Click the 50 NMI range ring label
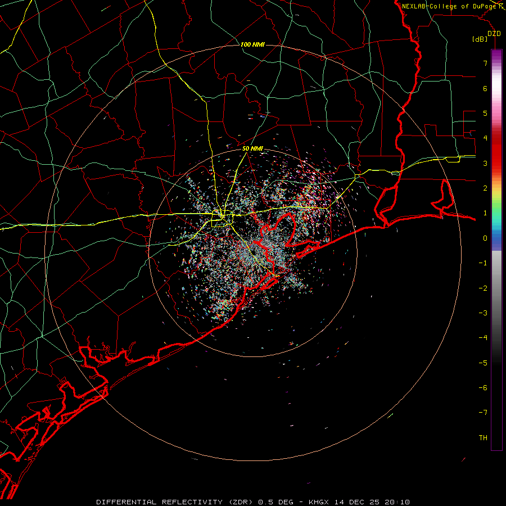The height and width of the screenshot is (506, 506). [x=252, y=149]
